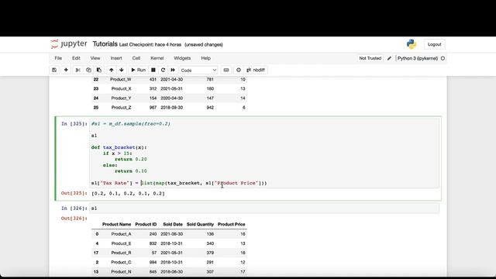Click the Product ID column header

click(x=146, y=224)
